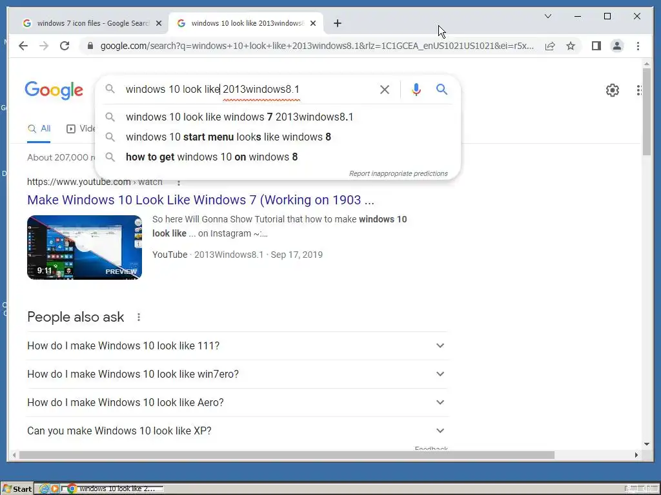Screen dimensions: 661x495
Task: Open more options for YouTube result
Action: [x=179, y=182]
